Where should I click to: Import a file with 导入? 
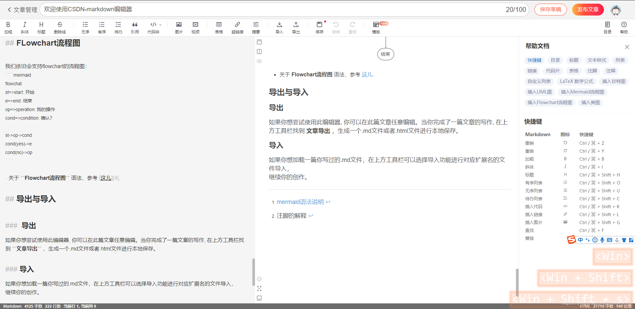[279, 27]
